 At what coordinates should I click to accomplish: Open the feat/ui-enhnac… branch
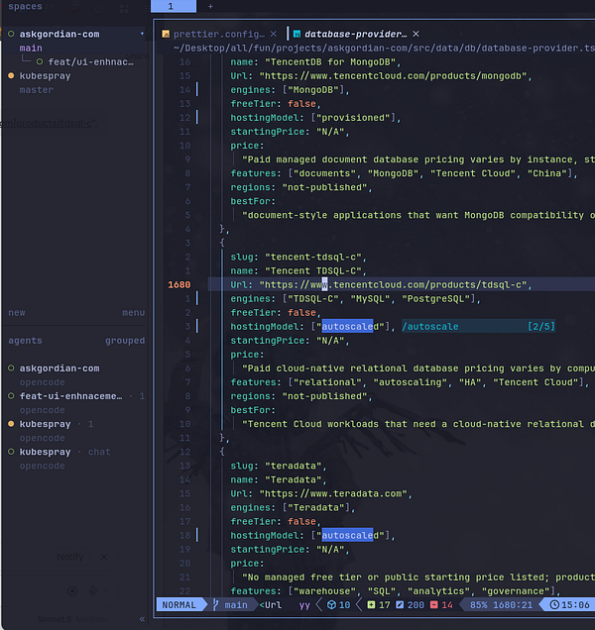pos(90,61)
